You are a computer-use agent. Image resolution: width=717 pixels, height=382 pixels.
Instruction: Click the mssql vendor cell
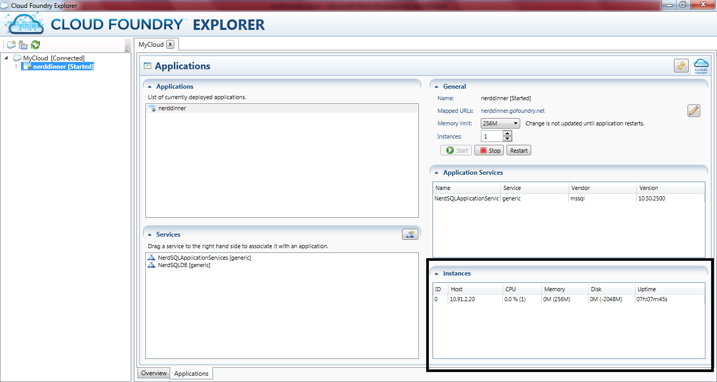(x=579, y=199)
